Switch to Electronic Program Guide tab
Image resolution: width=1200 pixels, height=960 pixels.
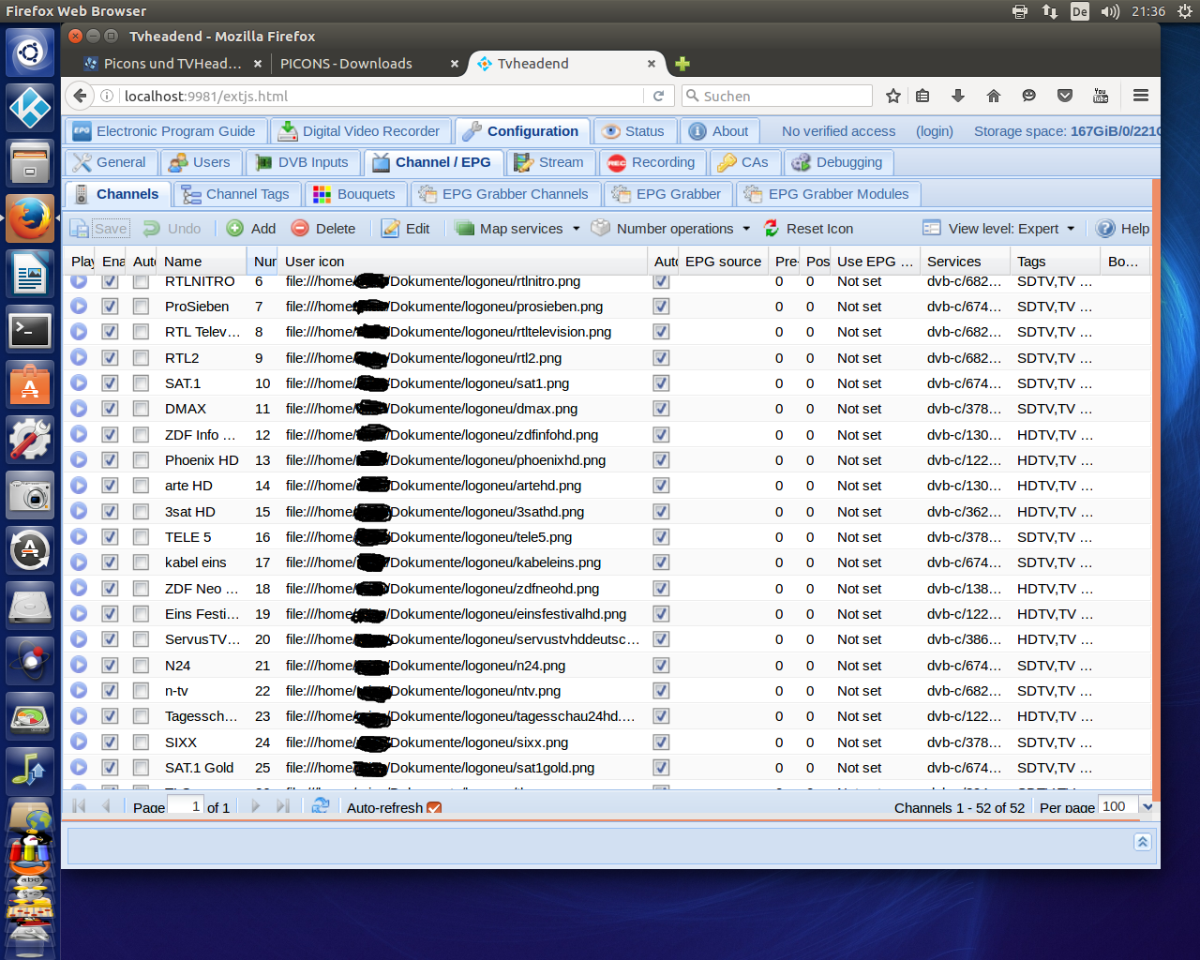click(x=165, y=131)
